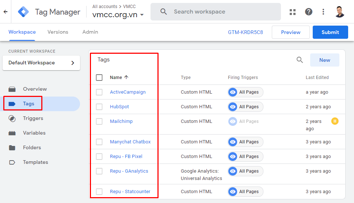This screenshot has height=203, width=354.
Task: Click VMCC in the breadcrumb
Action: pos(129,7)
